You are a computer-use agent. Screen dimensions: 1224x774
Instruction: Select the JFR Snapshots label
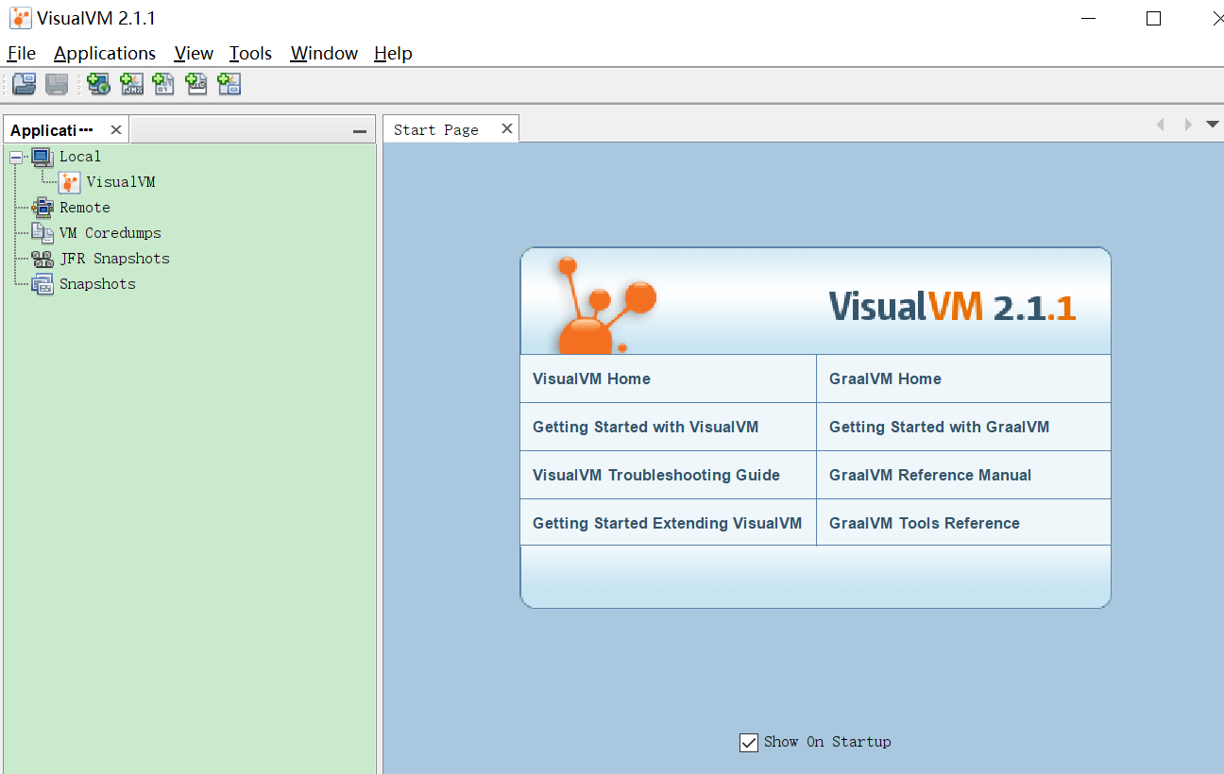click(114, 259)
